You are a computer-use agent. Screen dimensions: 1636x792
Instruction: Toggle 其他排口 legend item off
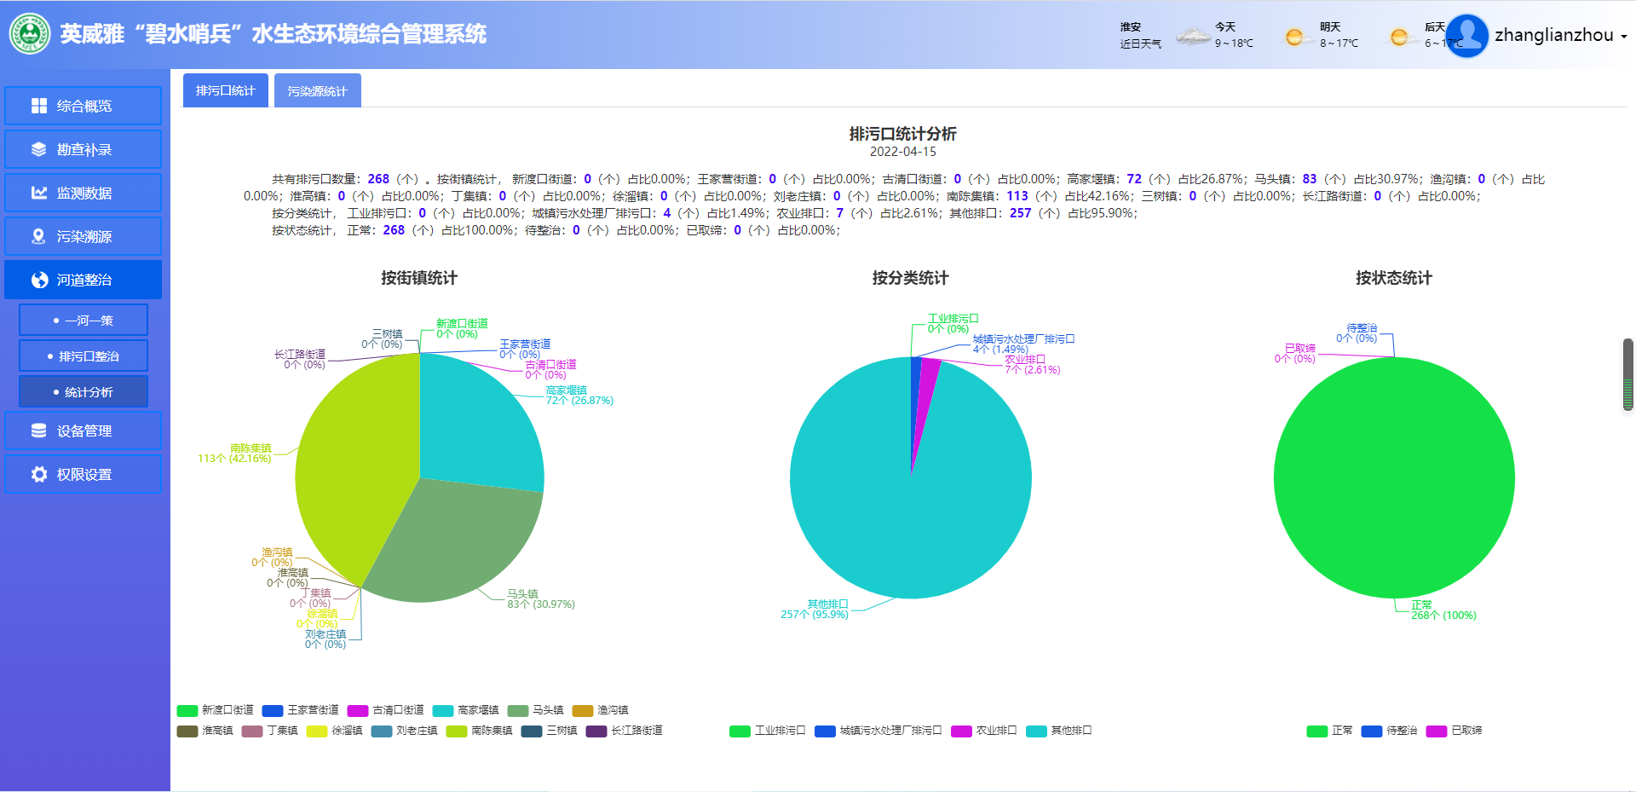(x=1059, y=731)
